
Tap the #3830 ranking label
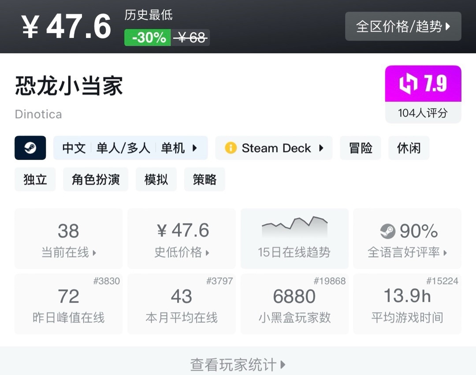pyautogui.click(x=107, y=281)
